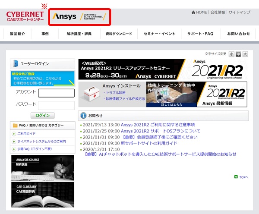Screen dimensions: 259x214
Task: Click the Ansys Elite Channel Partner logo
Action: point(79,17)
